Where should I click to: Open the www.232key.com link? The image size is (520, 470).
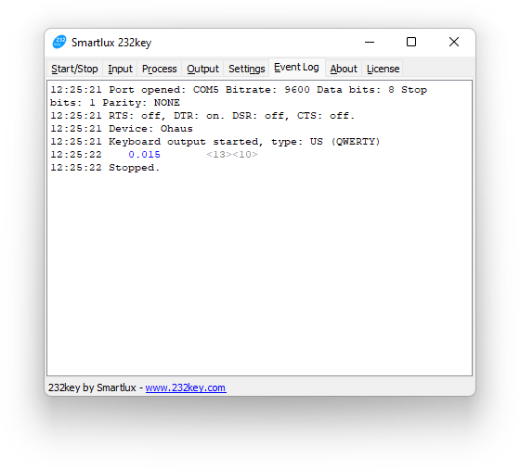pyautogui.click(x=186, y=387)
